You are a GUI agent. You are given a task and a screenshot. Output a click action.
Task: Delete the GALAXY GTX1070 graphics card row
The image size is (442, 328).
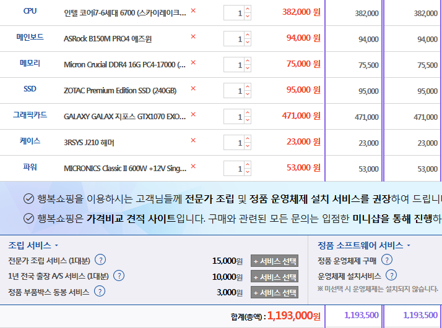(x=193, y=114)
